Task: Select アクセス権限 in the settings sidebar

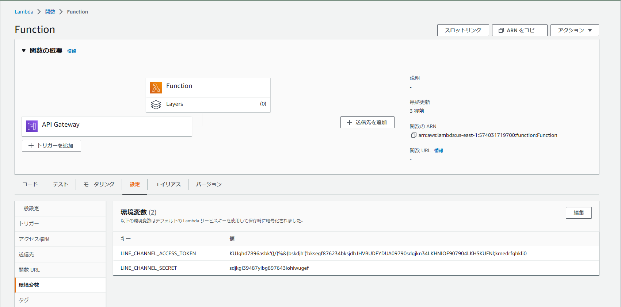Action: [60, 239]
